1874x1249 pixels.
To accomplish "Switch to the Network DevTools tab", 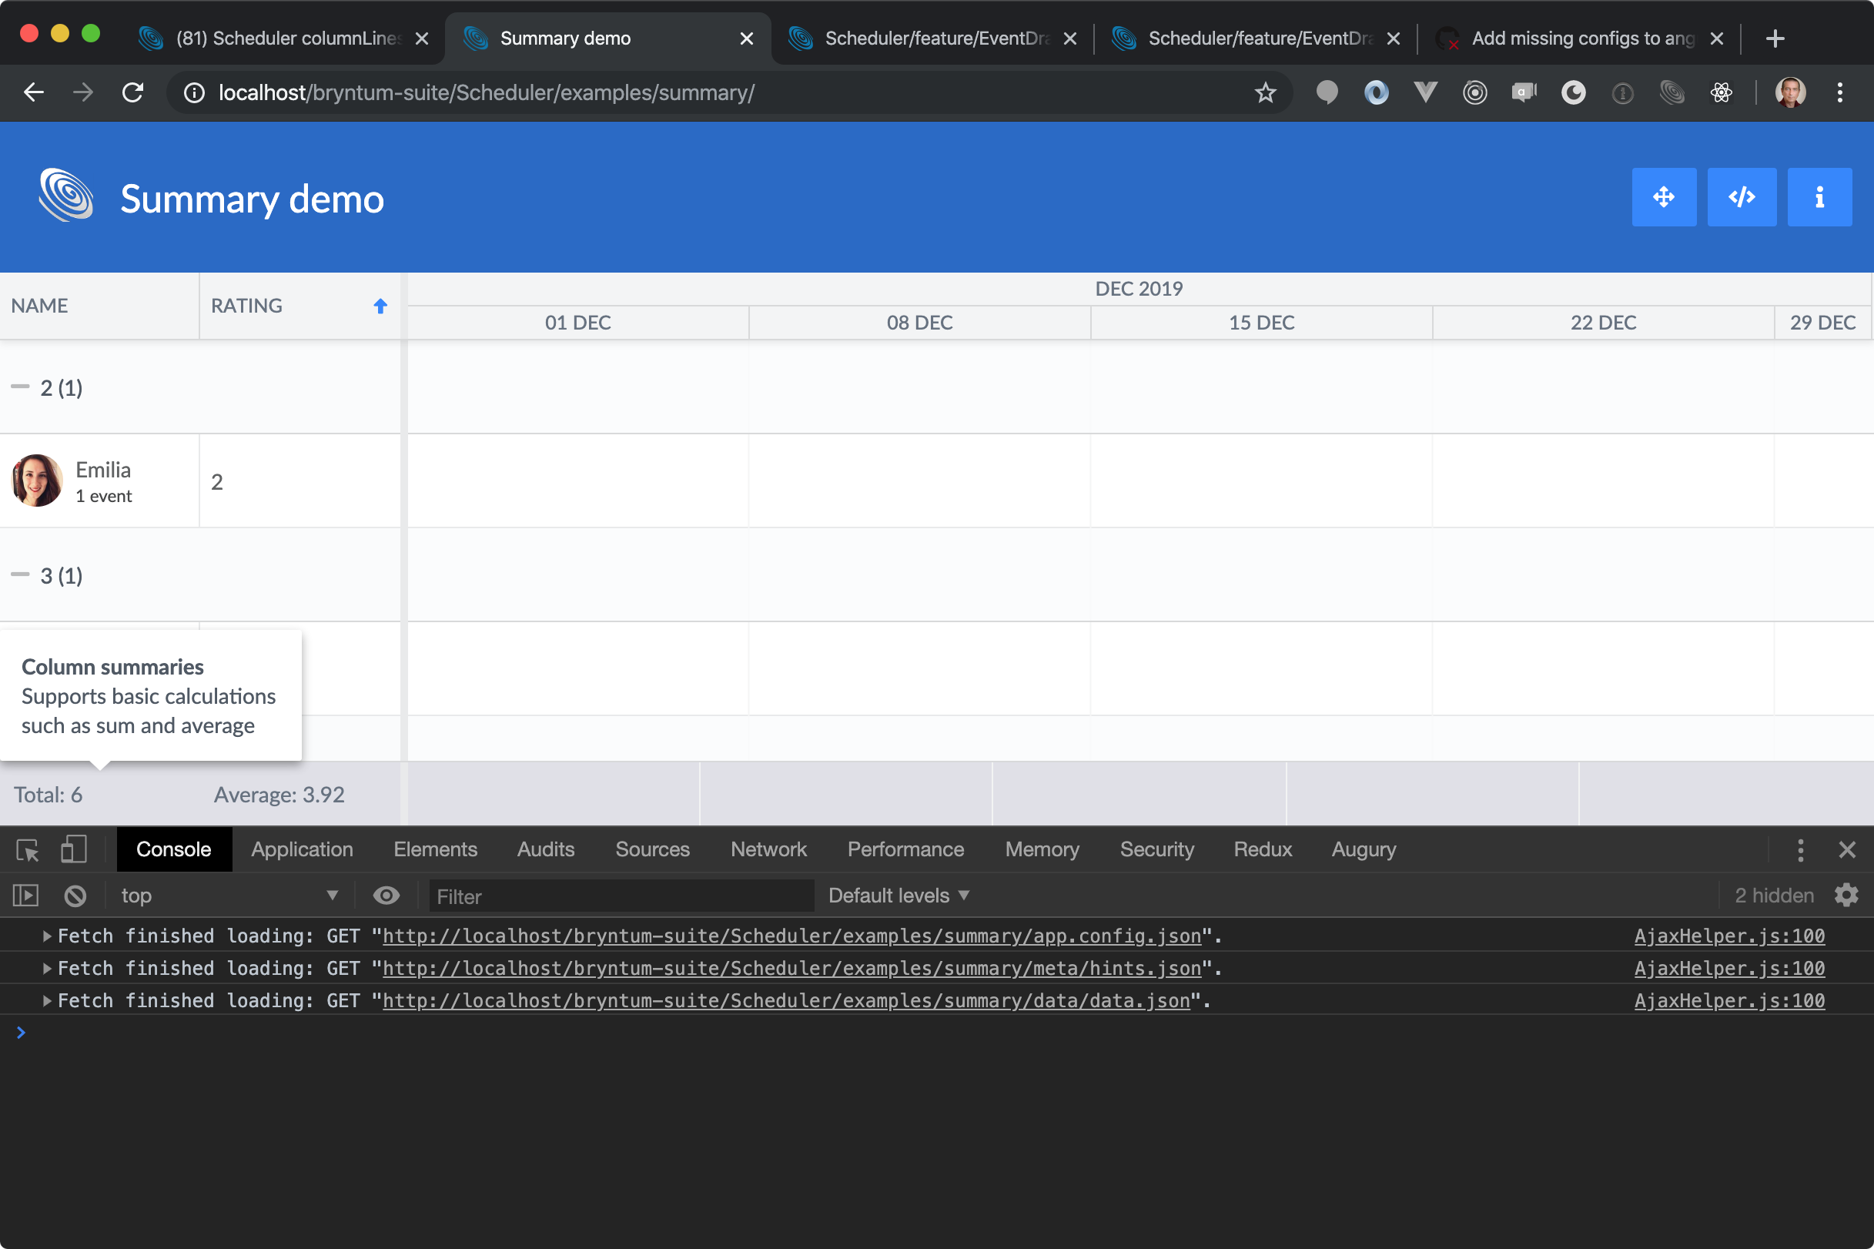I will 768,850.
